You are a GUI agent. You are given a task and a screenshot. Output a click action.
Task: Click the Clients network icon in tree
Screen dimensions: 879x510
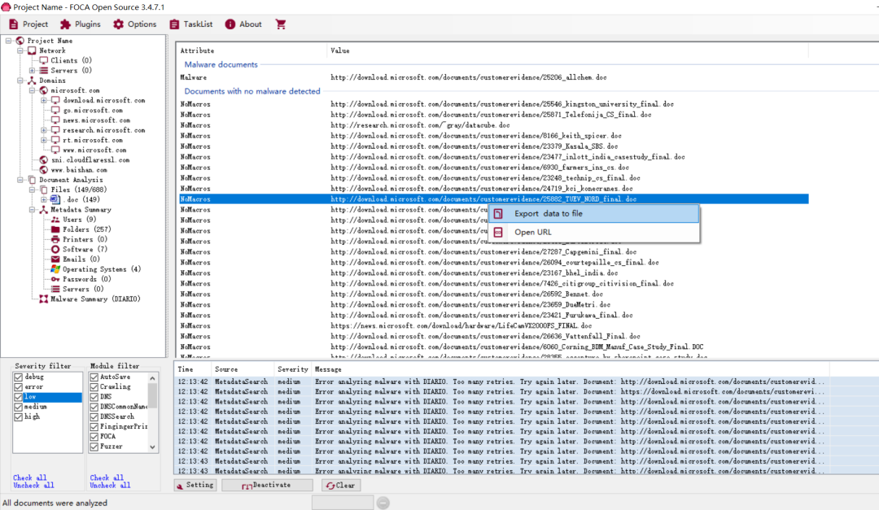(x=44, y=60)
